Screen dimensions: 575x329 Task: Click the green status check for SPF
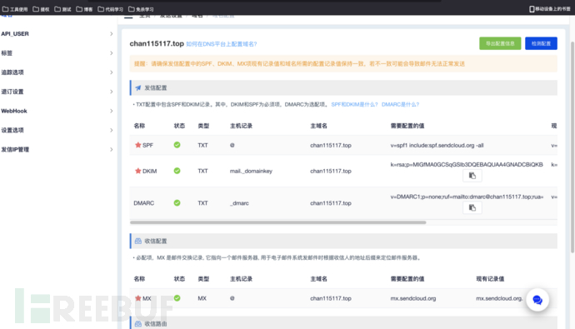(x=177, y=145)
